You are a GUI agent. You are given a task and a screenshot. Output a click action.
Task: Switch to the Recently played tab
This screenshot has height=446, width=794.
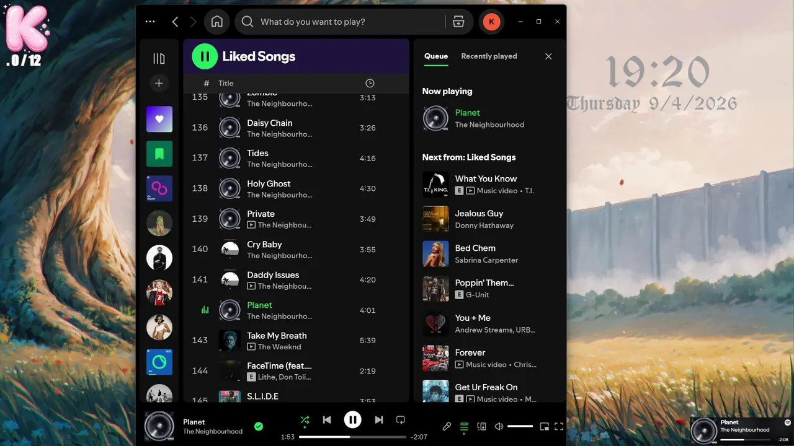pyautogui.click(x=489, y=56)
